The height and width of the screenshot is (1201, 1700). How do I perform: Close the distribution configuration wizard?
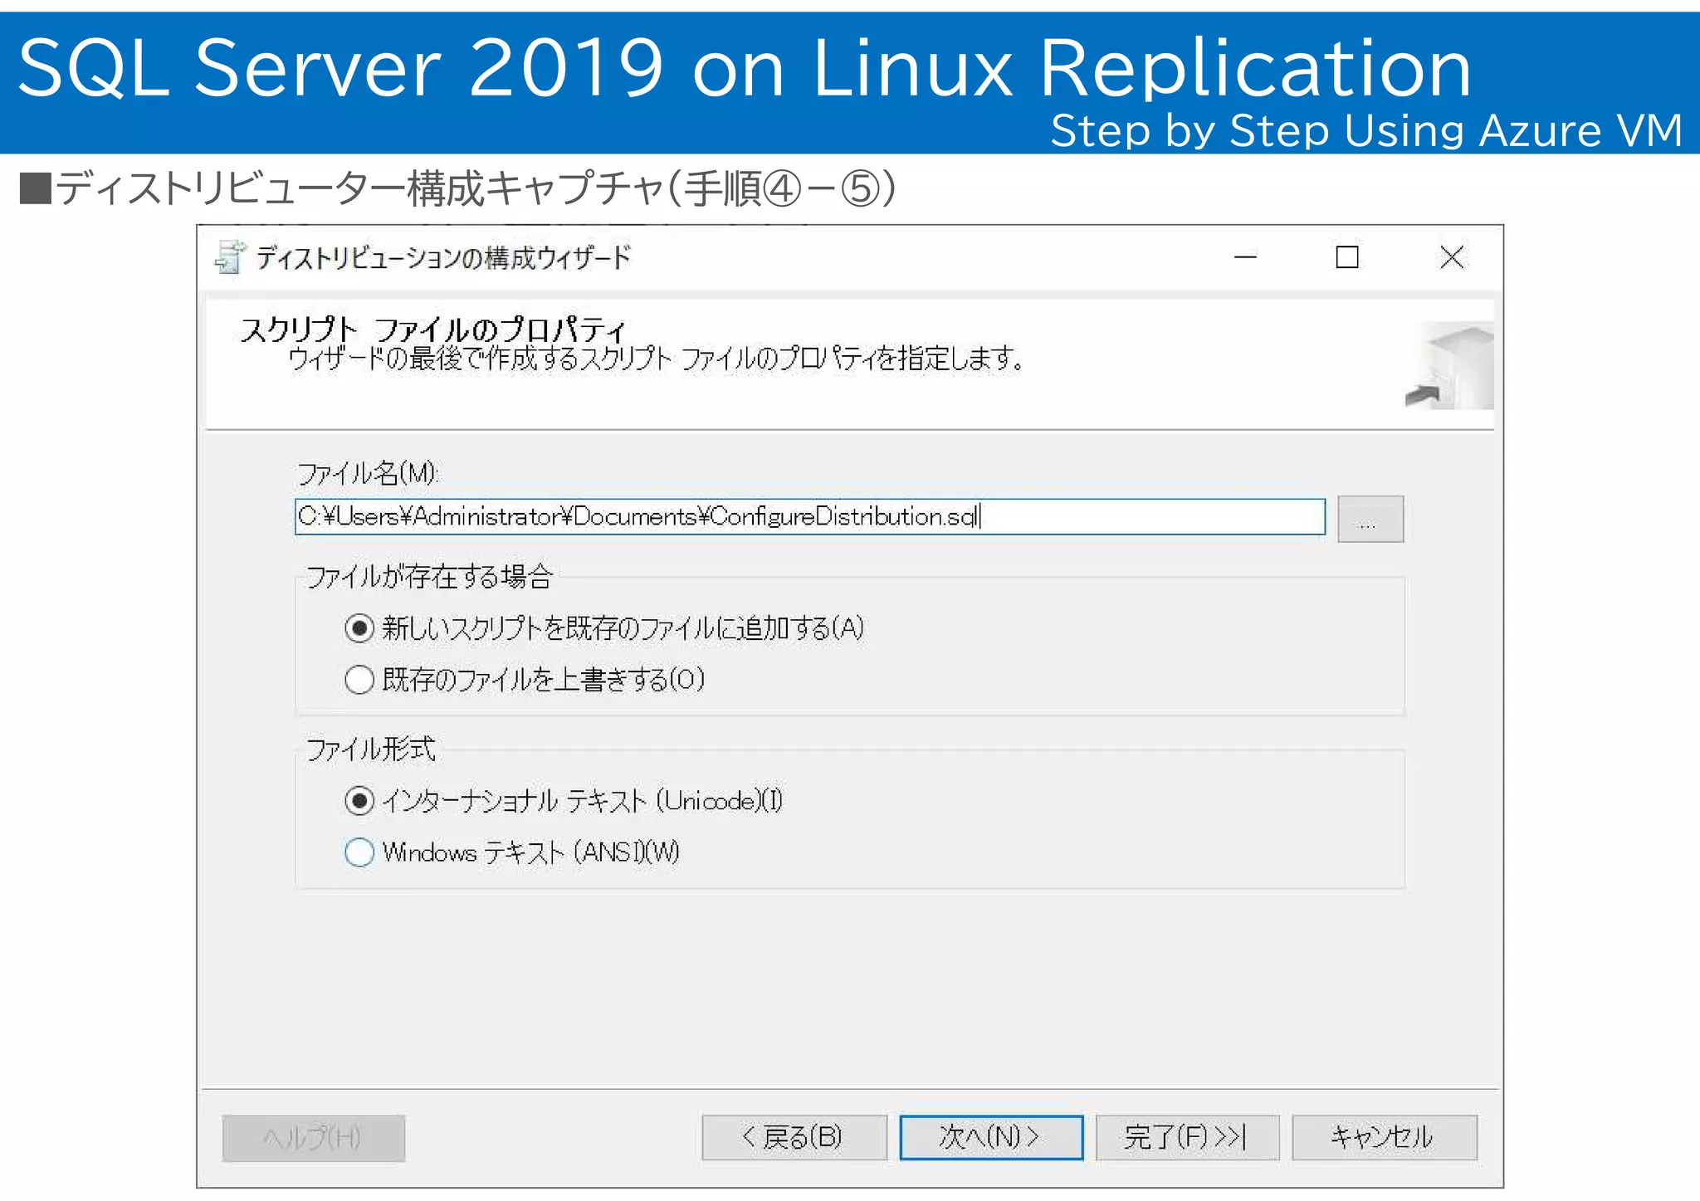pos(1452,257)
